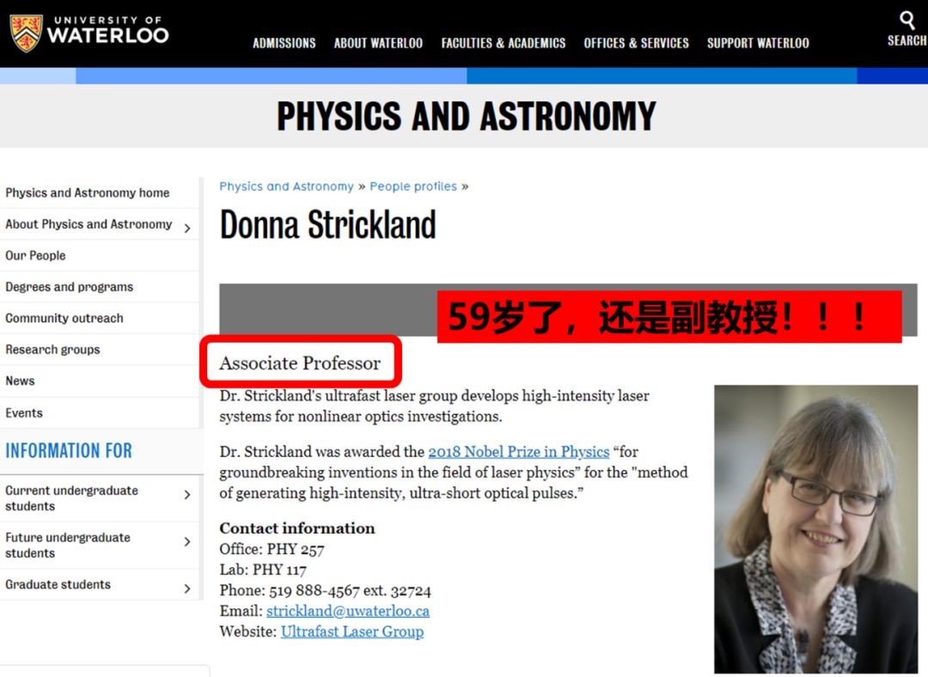Image resolution: width=928 pixels, height=677 pixels.
Task: Click the Contact information heading
Action: [x=297, y=528]
